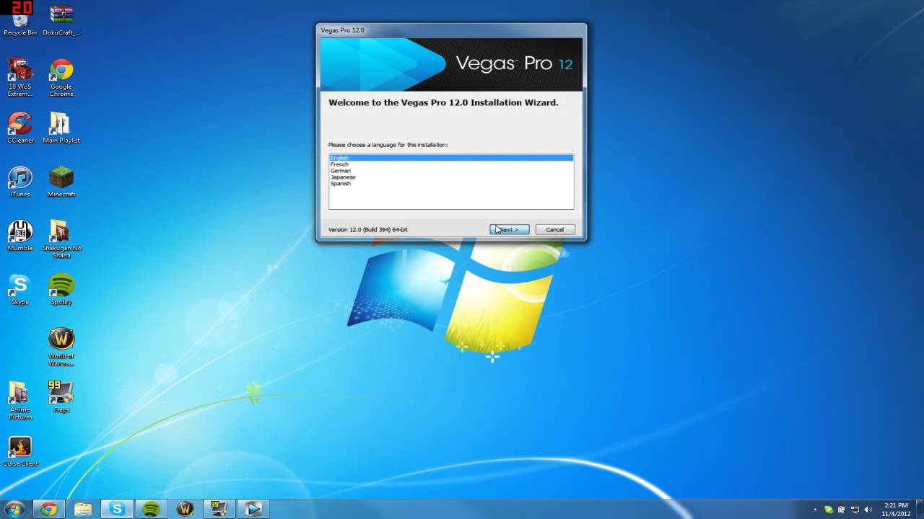
Task: Select the Spotify desktop shortcut
Action: (61, 290)
